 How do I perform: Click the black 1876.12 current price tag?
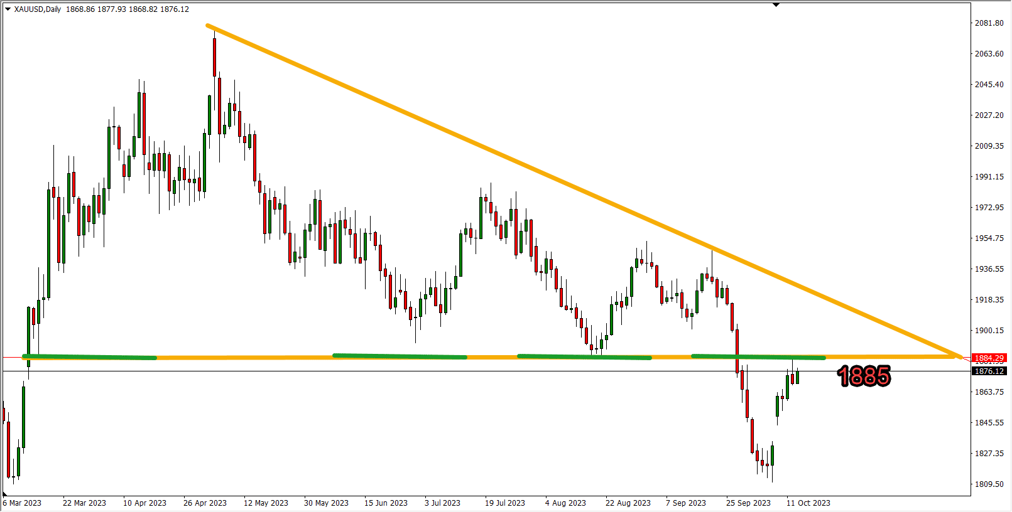(x=989, y=371)
